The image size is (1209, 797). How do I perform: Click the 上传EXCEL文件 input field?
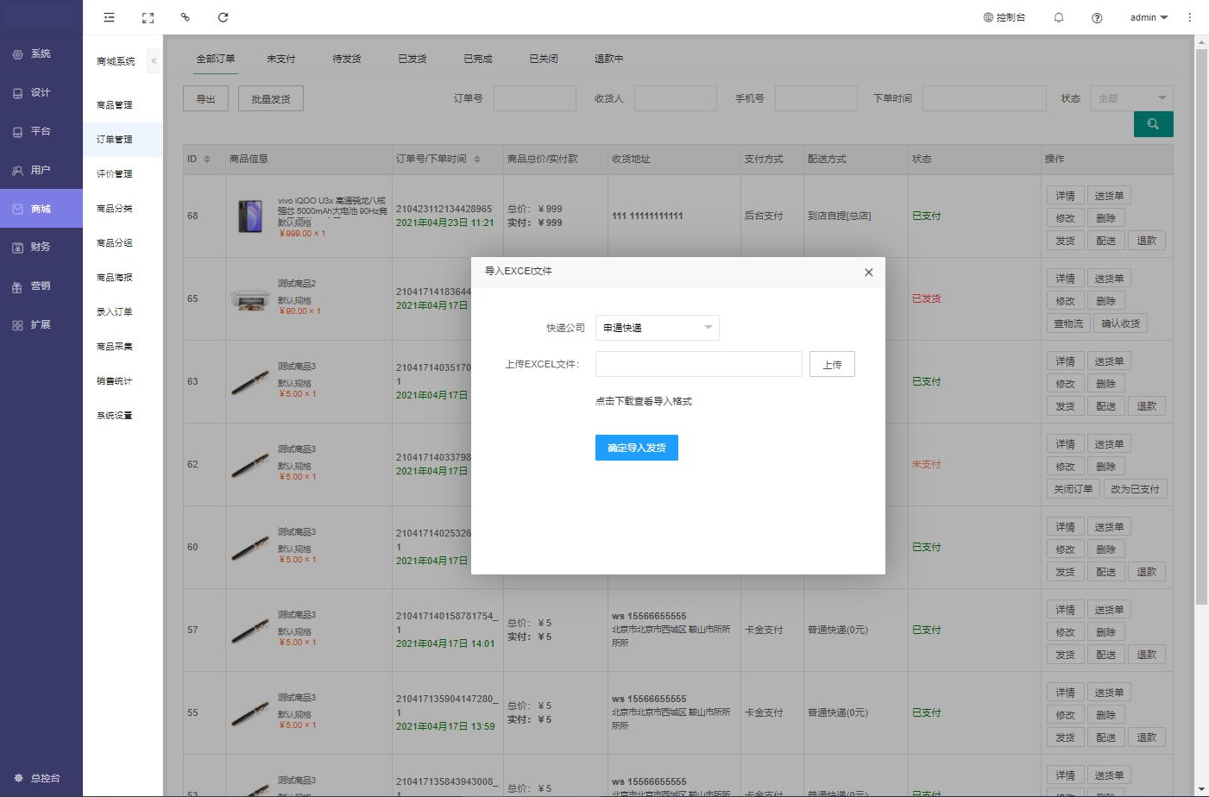pos(698,364)
